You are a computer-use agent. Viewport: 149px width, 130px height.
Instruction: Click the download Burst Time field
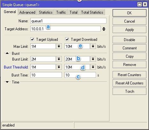[x=80, y=75]
